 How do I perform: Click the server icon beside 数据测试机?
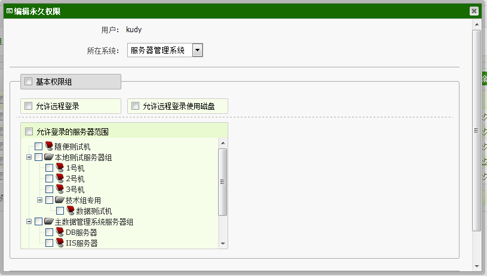click(71, 210)
